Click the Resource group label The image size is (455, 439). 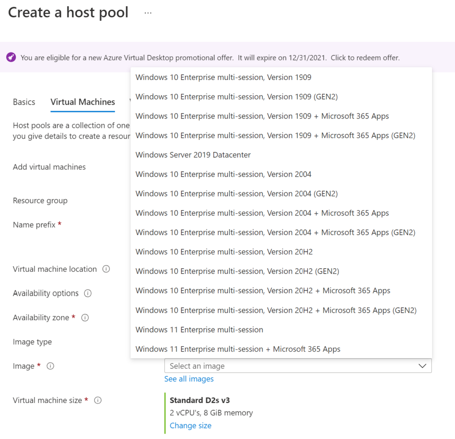(x=40, y=201)
